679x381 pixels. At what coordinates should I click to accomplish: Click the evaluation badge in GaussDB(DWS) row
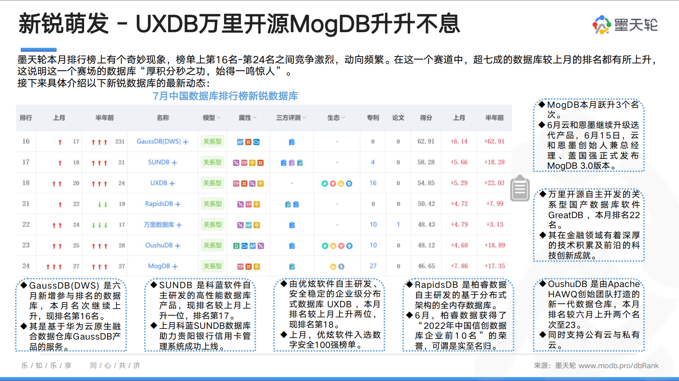point(292,142)
